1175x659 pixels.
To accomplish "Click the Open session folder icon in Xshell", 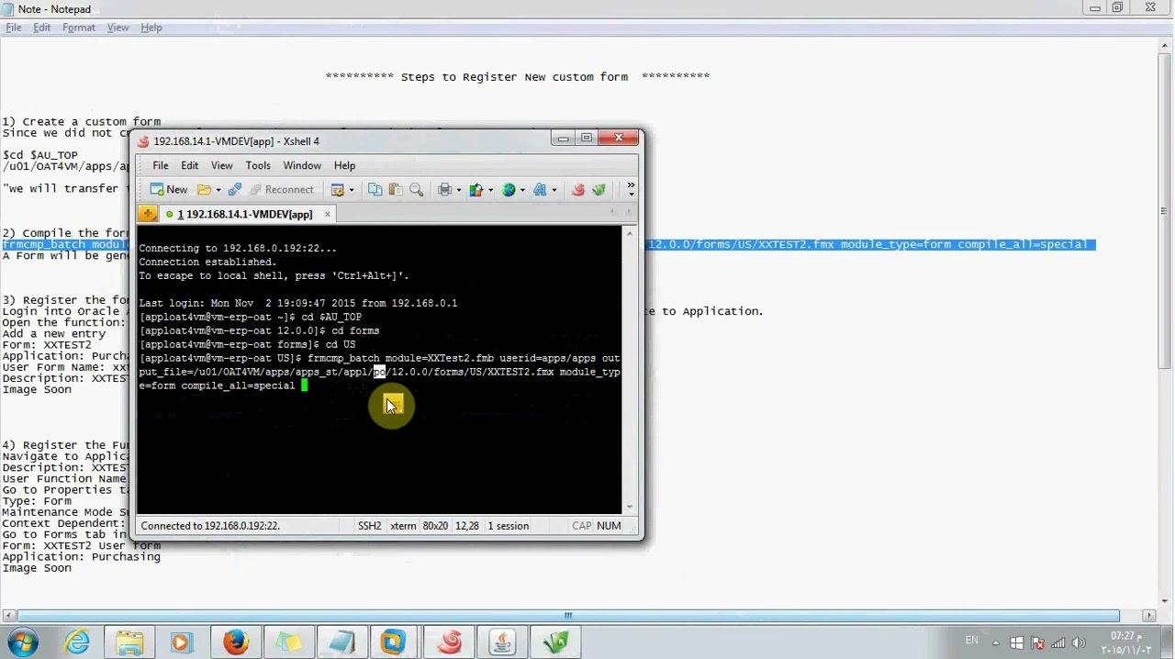I will coord(204,190).
